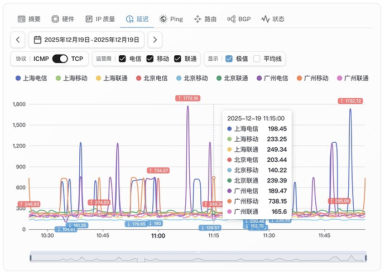Toggle 广州电信 series in legend
This screenshot has height=275, width=385.
pyautogui.click(x=272, y=78)
